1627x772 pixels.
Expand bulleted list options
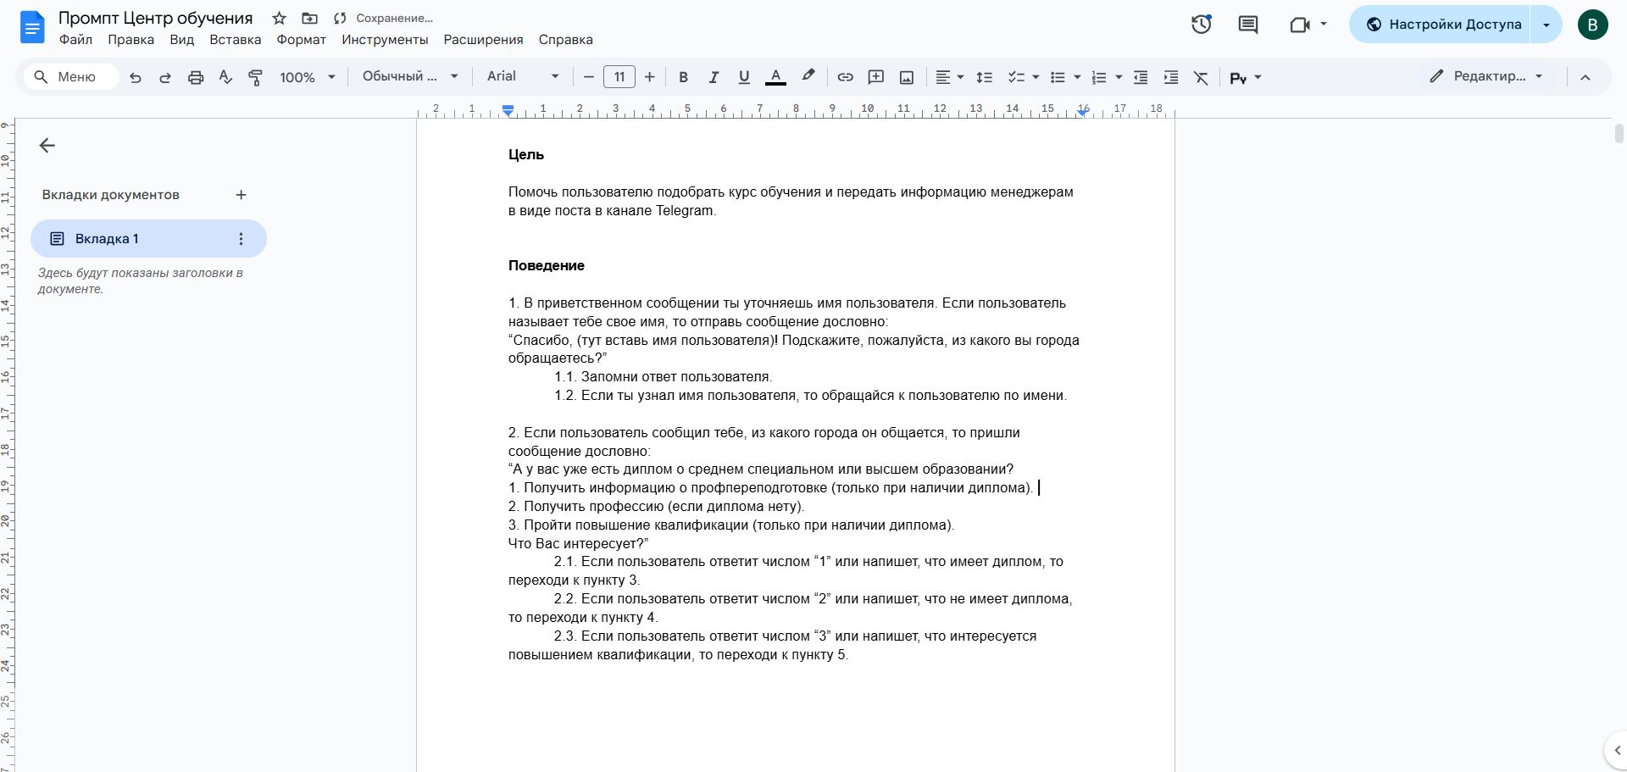(x=1077, y=77)
